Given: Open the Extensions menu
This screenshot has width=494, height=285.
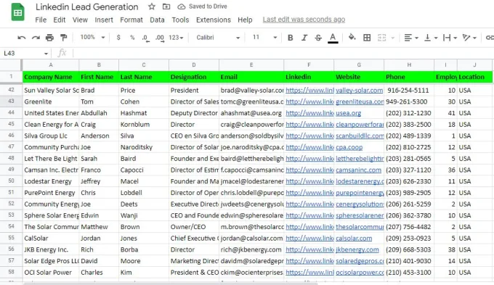Looking at the screenshot, I should (x=214, y=20).
